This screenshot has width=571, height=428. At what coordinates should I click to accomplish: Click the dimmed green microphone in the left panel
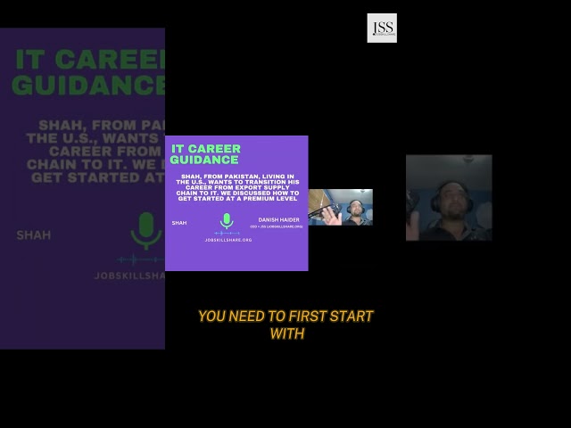click(146, 231)
